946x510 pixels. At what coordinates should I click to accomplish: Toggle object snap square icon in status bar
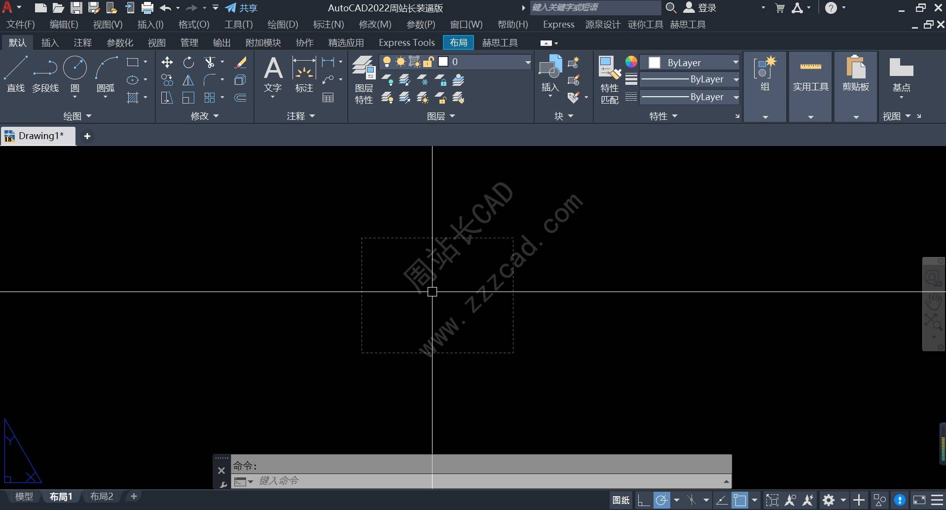coord(739,500)
